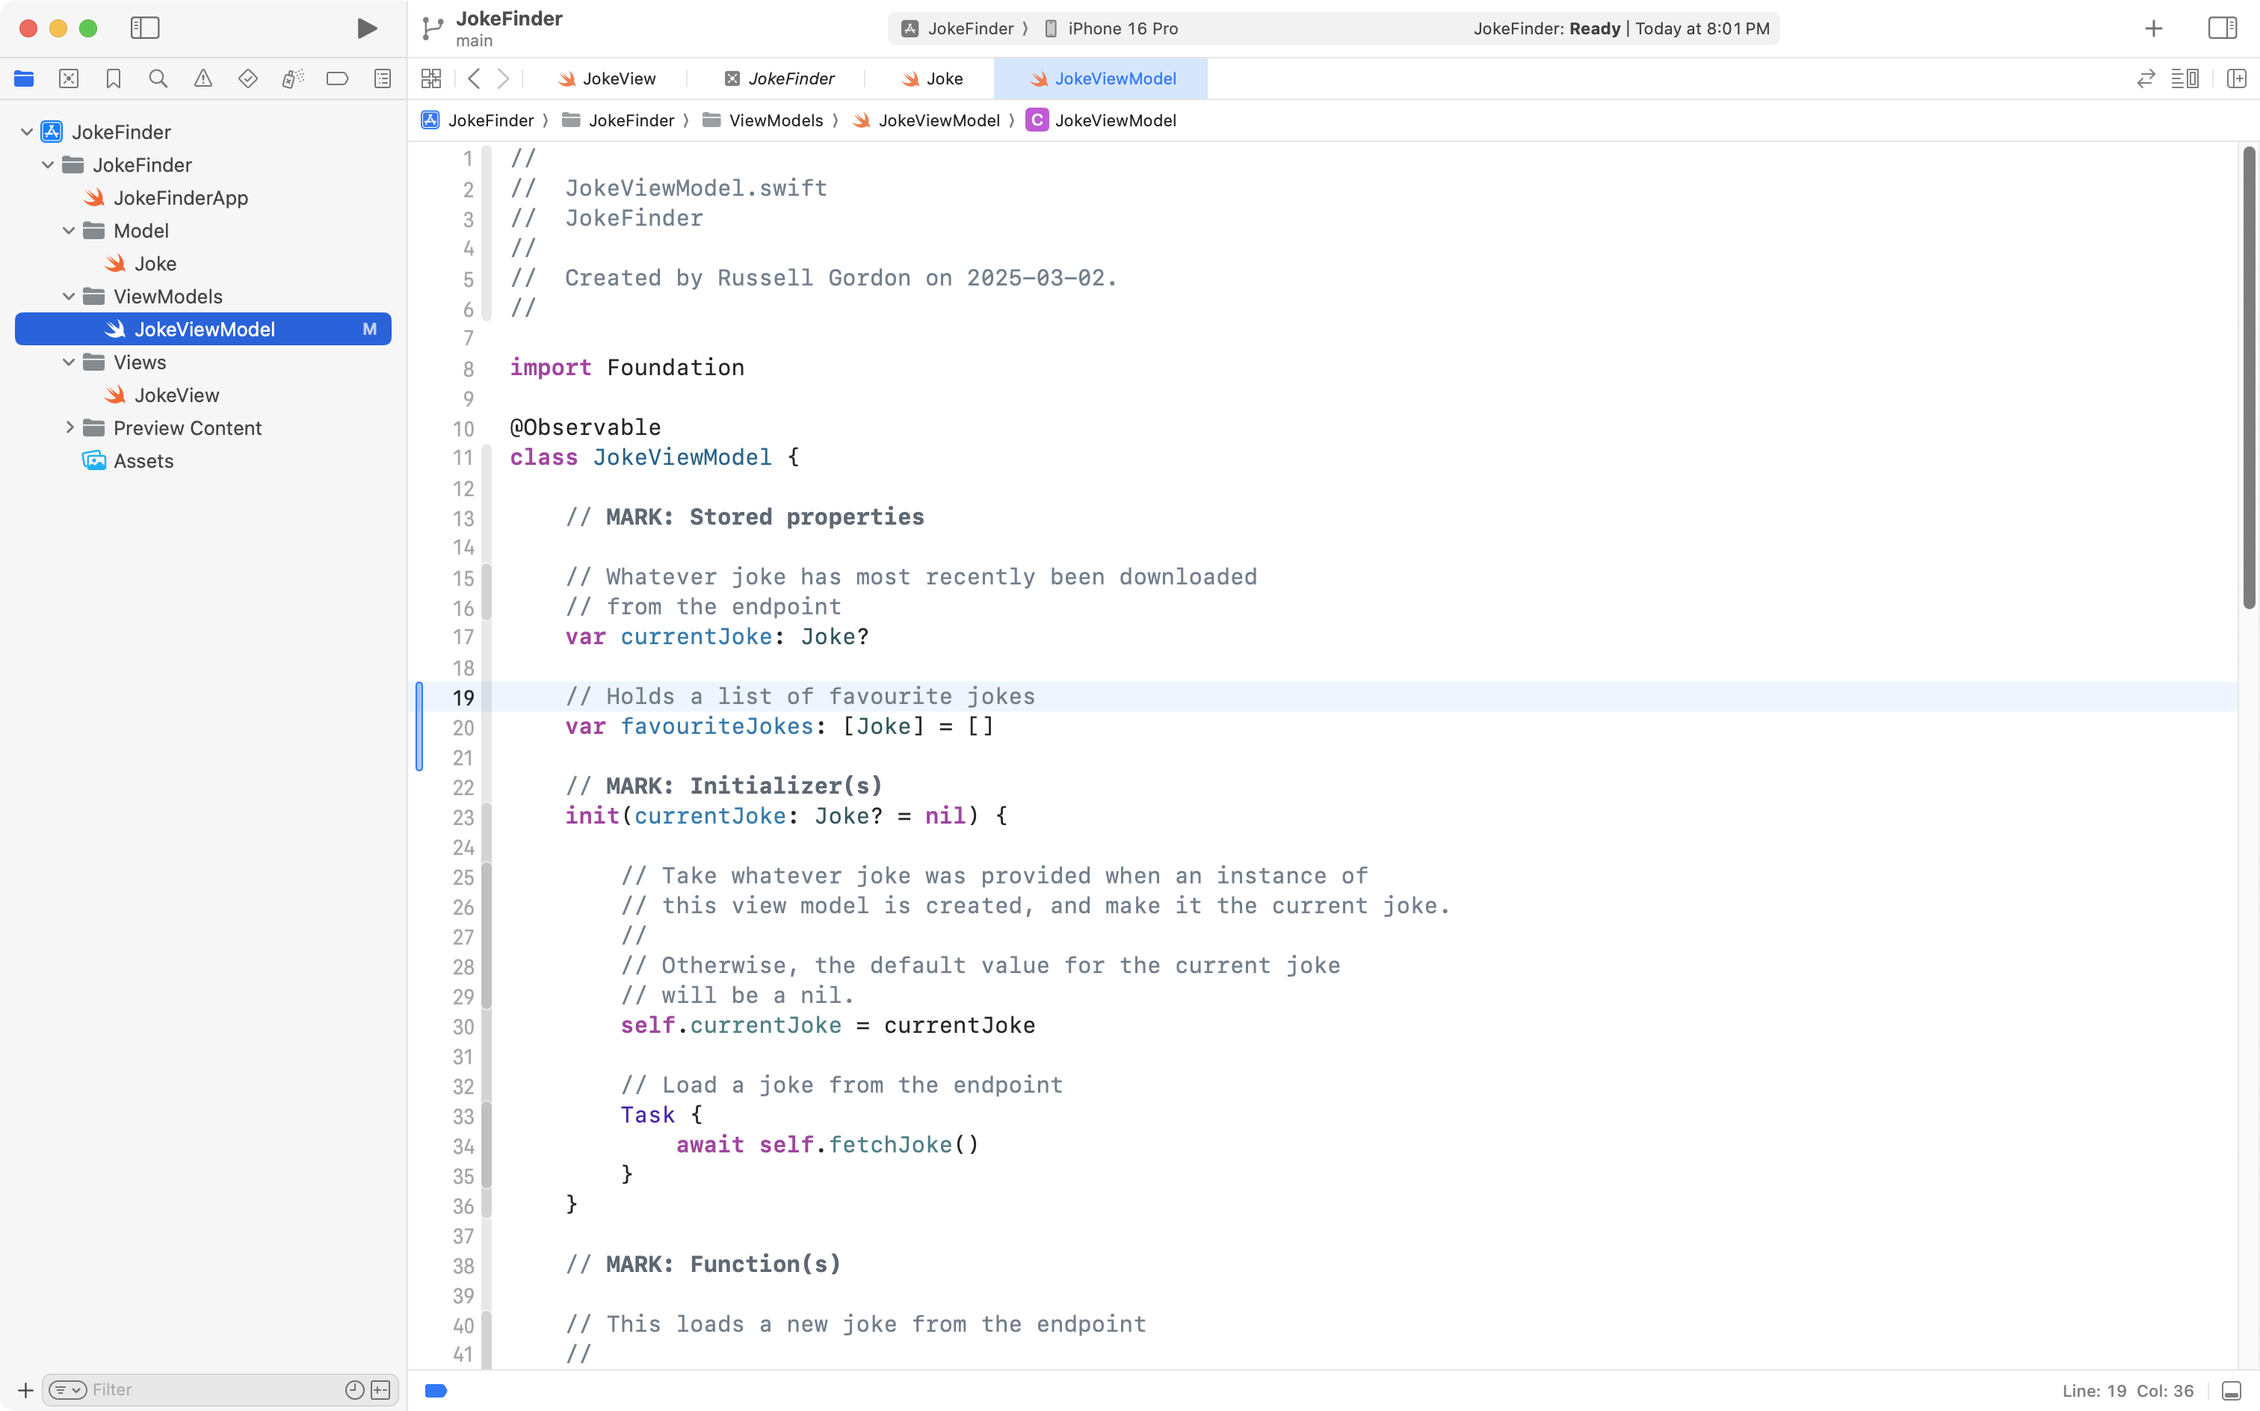Open the Test navigator diamond icon
This screenshot has height=1411, width=2260.
tap(247, 78)
